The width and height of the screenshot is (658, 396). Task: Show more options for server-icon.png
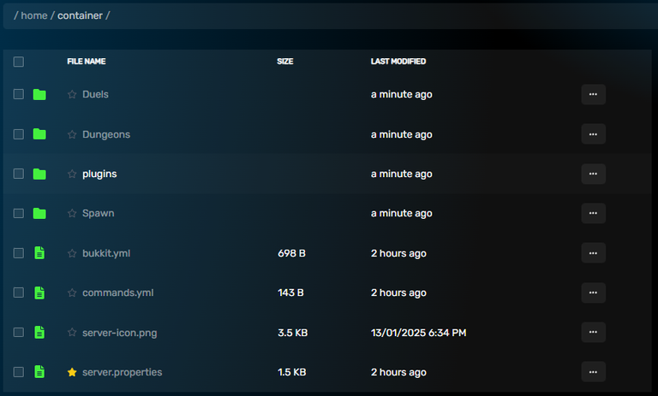593,333
